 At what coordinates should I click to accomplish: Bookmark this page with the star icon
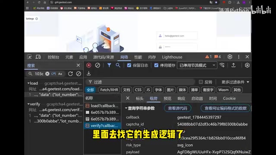tap(216, 2)
